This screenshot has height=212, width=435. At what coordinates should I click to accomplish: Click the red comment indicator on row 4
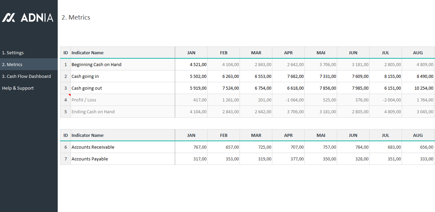click(70, 95)
